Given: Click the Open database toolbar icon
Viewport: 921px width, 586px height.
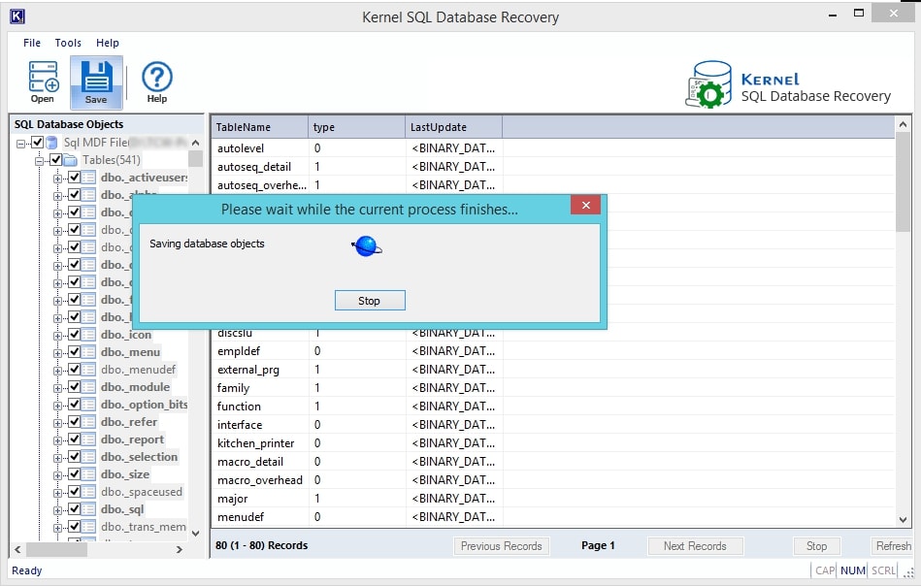Looking at the screenshot, I should 43,82.
